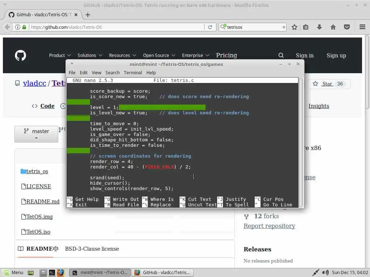This screenshot has width=370, height=277.
Task: Click the Sign in link
Action: pyautogui.click(x=305, y=55)
